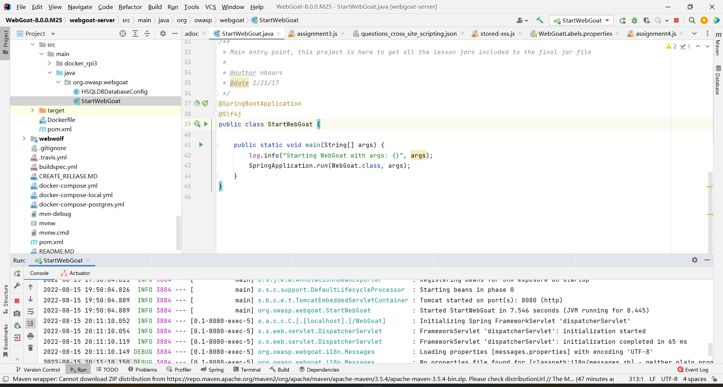723x387 pixels.
Task: Click the Run panel Exit icon
Action: point(17,338)
